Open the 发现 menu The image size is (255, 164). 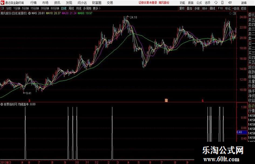(69, 3)
